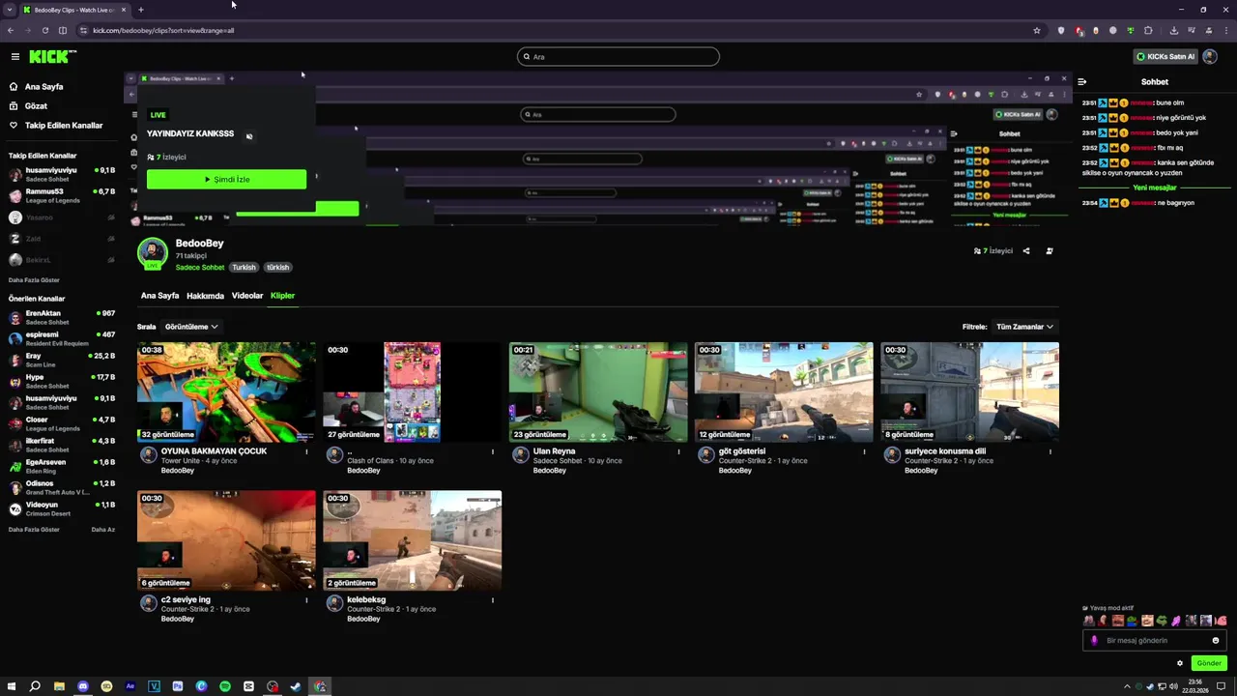Play the kelebeksg clip thumbnail
This screenshot has height=696, width=1237.
412,540
